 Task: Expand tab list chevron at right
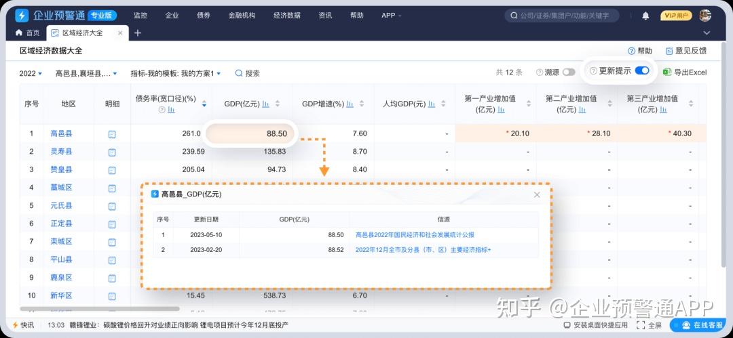coord(707,33)
